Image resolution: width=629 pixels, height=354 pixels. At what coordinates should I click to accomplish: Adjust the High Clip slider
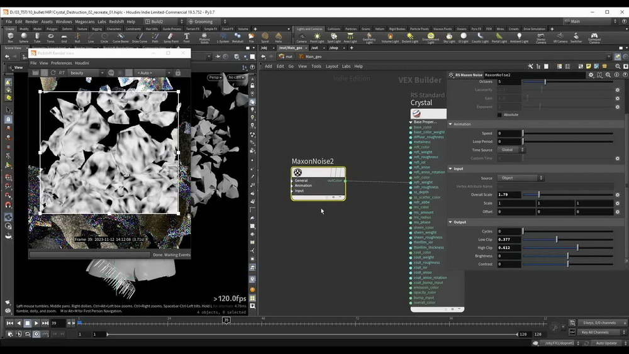point(568,248)
